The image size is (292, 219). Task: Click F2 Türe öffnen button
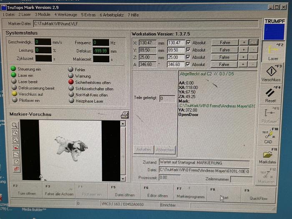(x=27, y=190)
